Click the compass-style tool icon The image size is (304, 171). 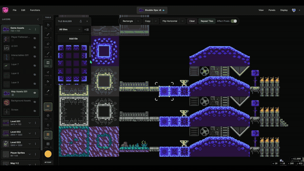pos(48,116)
